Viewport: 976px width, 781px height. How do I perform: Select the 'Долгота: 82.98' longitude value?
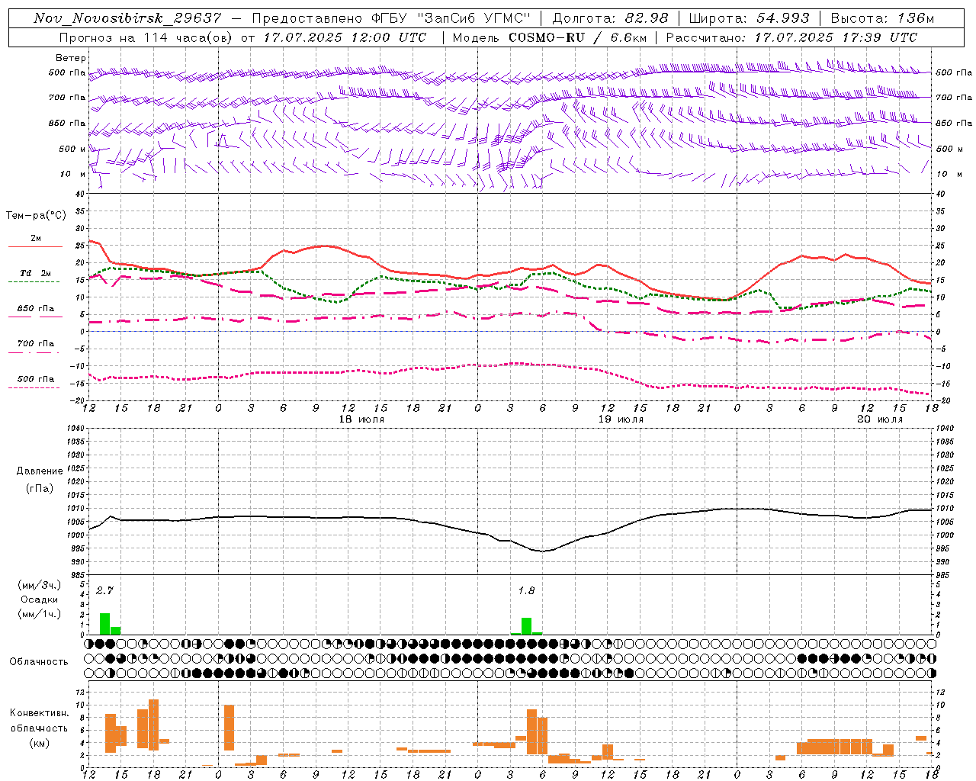pyautogui.click(x=610, y=18)
